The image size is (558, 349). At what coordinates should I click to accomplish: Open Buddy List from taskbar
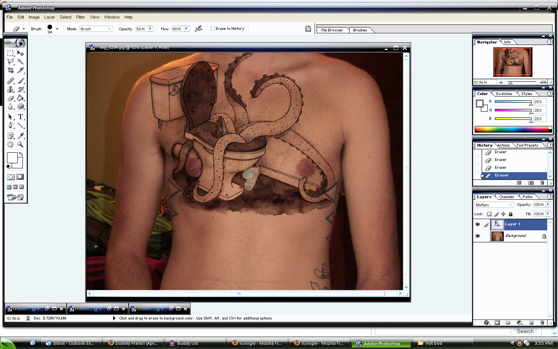click(x=196, y=343)
